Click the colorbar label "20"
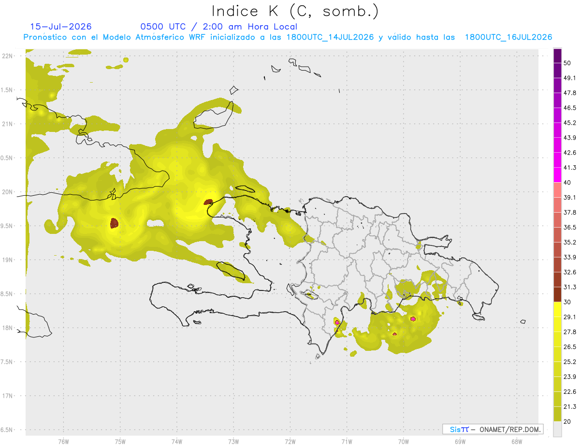580x448 pixels. [567, 421]
